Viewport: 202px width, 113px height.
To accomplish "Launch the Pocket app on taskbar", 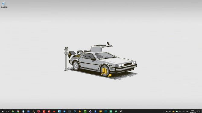I will click(x=39, y=111).
